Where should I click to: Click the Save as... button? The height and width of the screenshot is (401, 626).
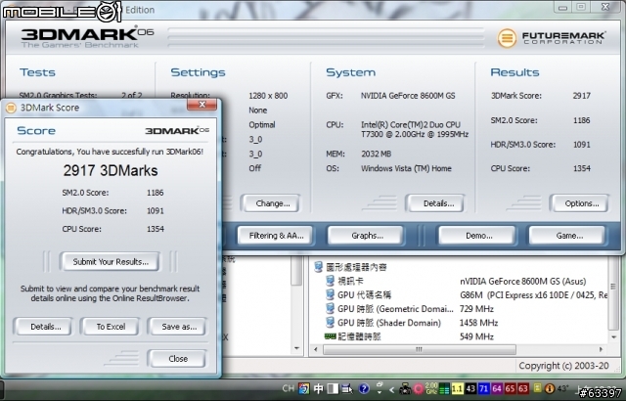179,327
